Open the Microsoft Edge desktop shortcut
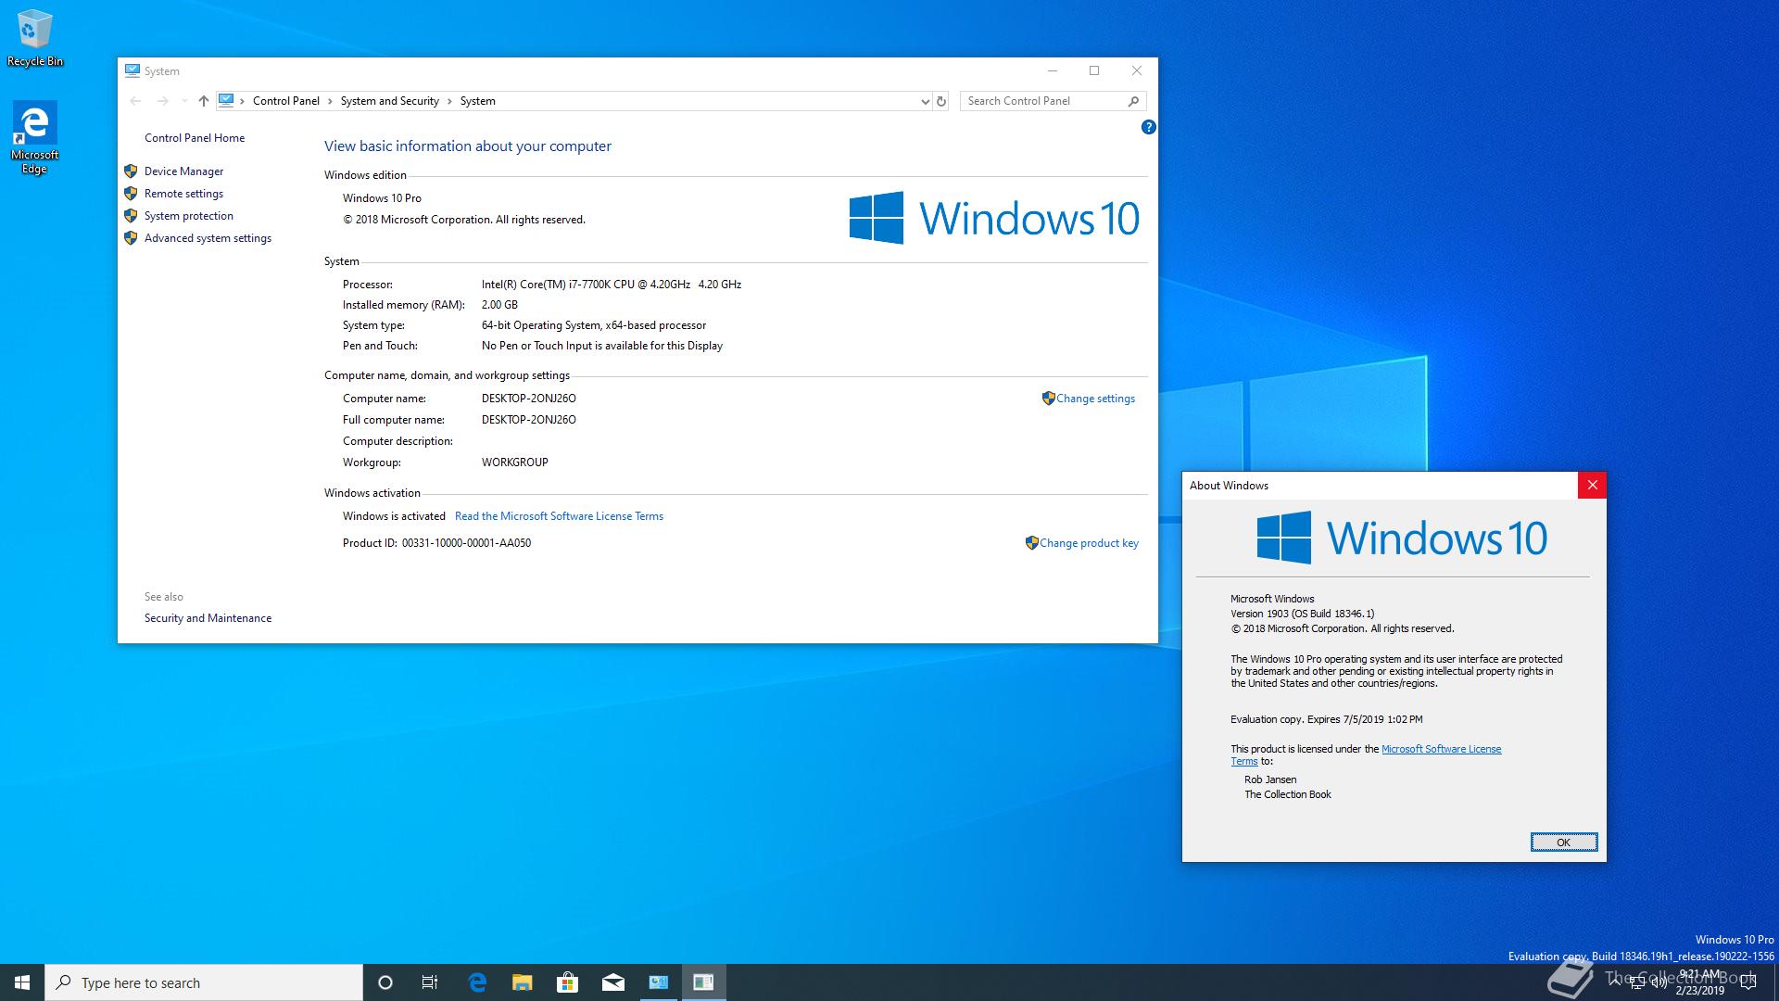This screenshot has width=1779, height=1001. tap(34, 137)
